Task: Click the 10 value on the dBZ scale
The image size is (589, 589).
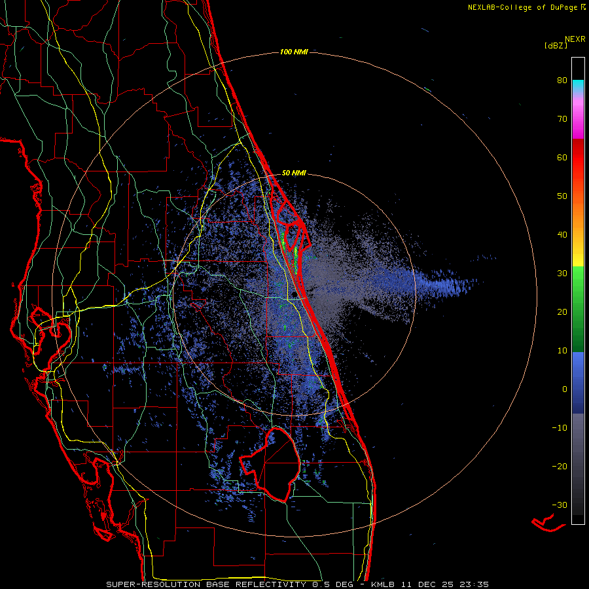Action: click(x=562, y=351)
